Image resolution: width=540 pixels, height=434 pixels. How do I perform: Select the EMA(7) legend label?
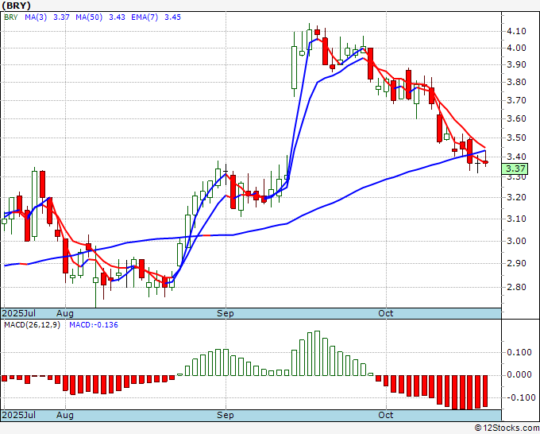[145, 17]
